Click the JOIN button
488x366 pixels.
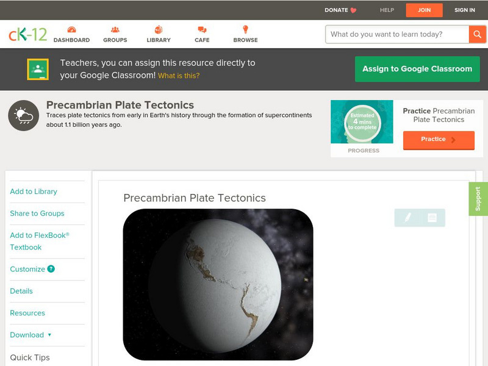(x=424, y=10)
